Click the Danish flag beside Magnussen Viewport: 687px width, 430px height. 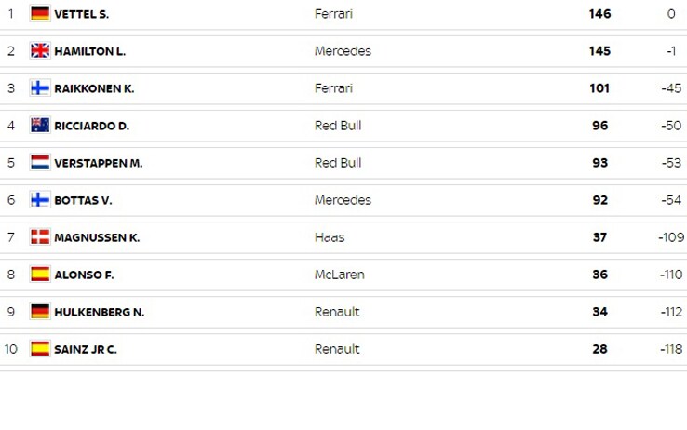coord(40,237)
